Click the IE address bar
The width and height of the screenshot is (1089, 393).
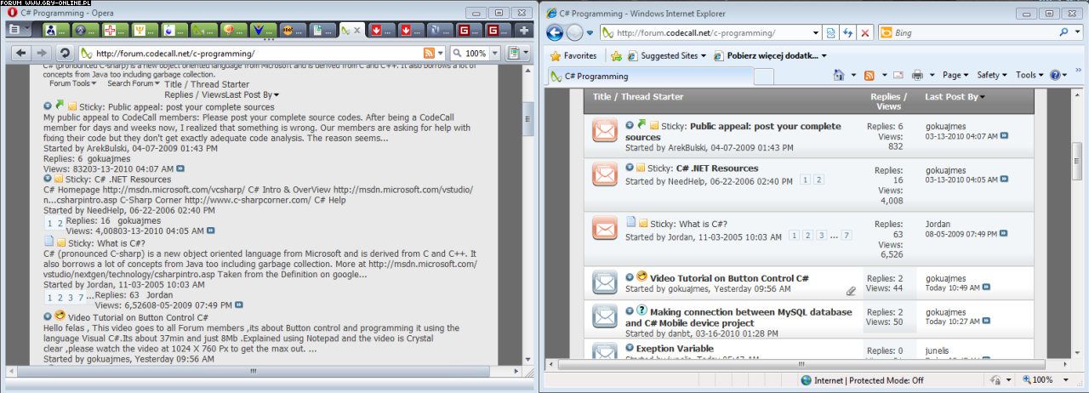(710, 32)
